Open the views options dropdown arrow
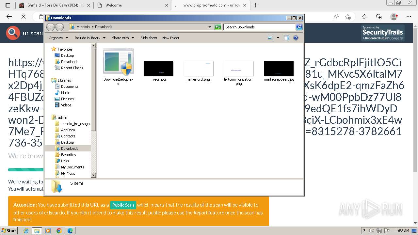The height and width of the screenshot is (235, 418). click(x=278, y=38)
